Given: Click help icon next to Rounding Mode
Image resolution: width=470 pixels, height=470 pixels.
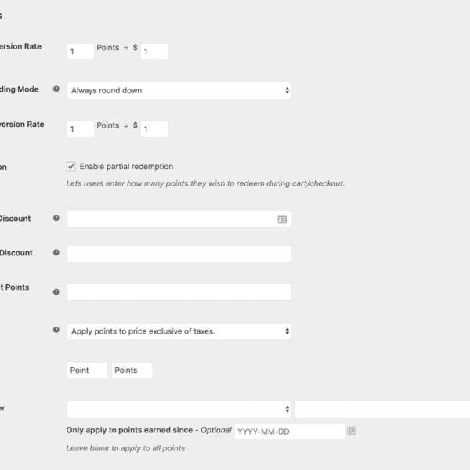Looking at the screenshot, I should pos(56,89).
